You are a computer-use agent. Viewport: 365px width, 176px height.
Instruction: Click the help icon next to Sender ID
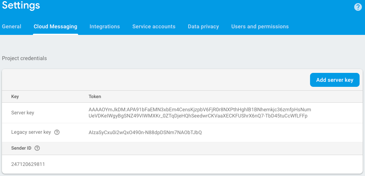37,148
